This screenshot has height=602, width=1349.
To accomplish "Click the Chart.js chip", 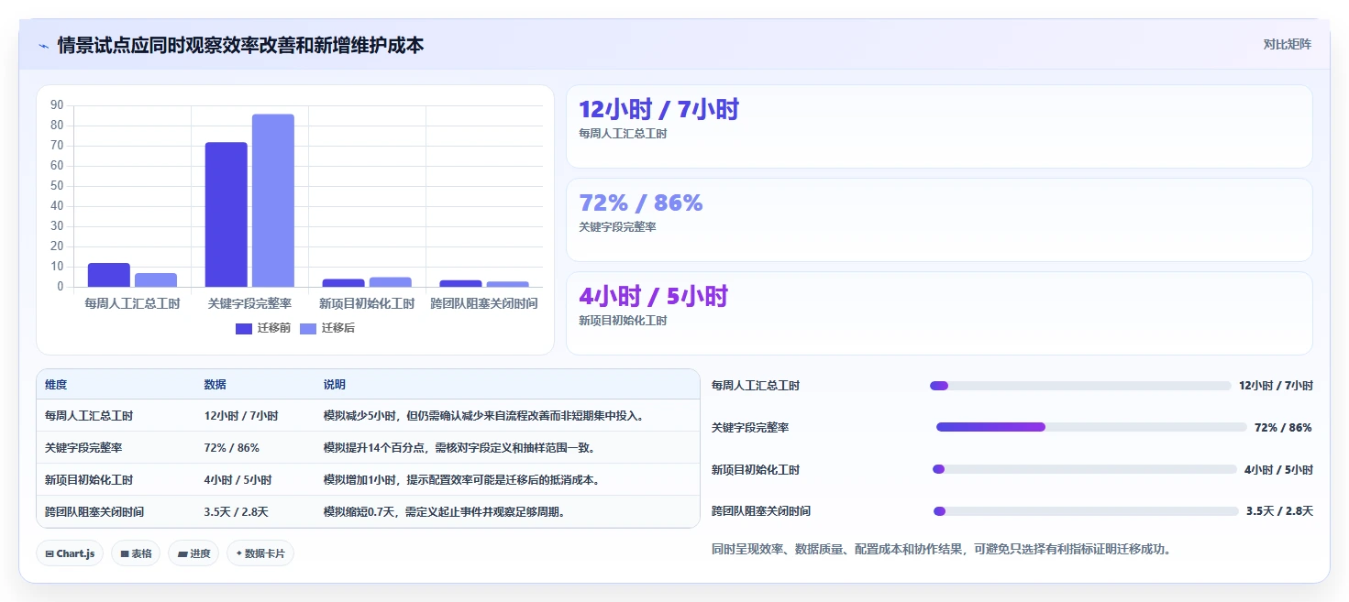I will (70, 553).
